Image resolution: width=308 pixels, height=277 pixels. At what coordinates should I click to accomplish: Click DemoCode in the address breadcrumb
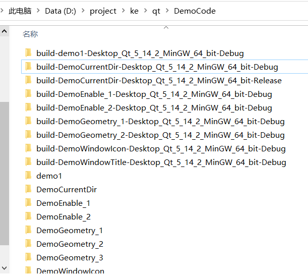click(195, 11)
